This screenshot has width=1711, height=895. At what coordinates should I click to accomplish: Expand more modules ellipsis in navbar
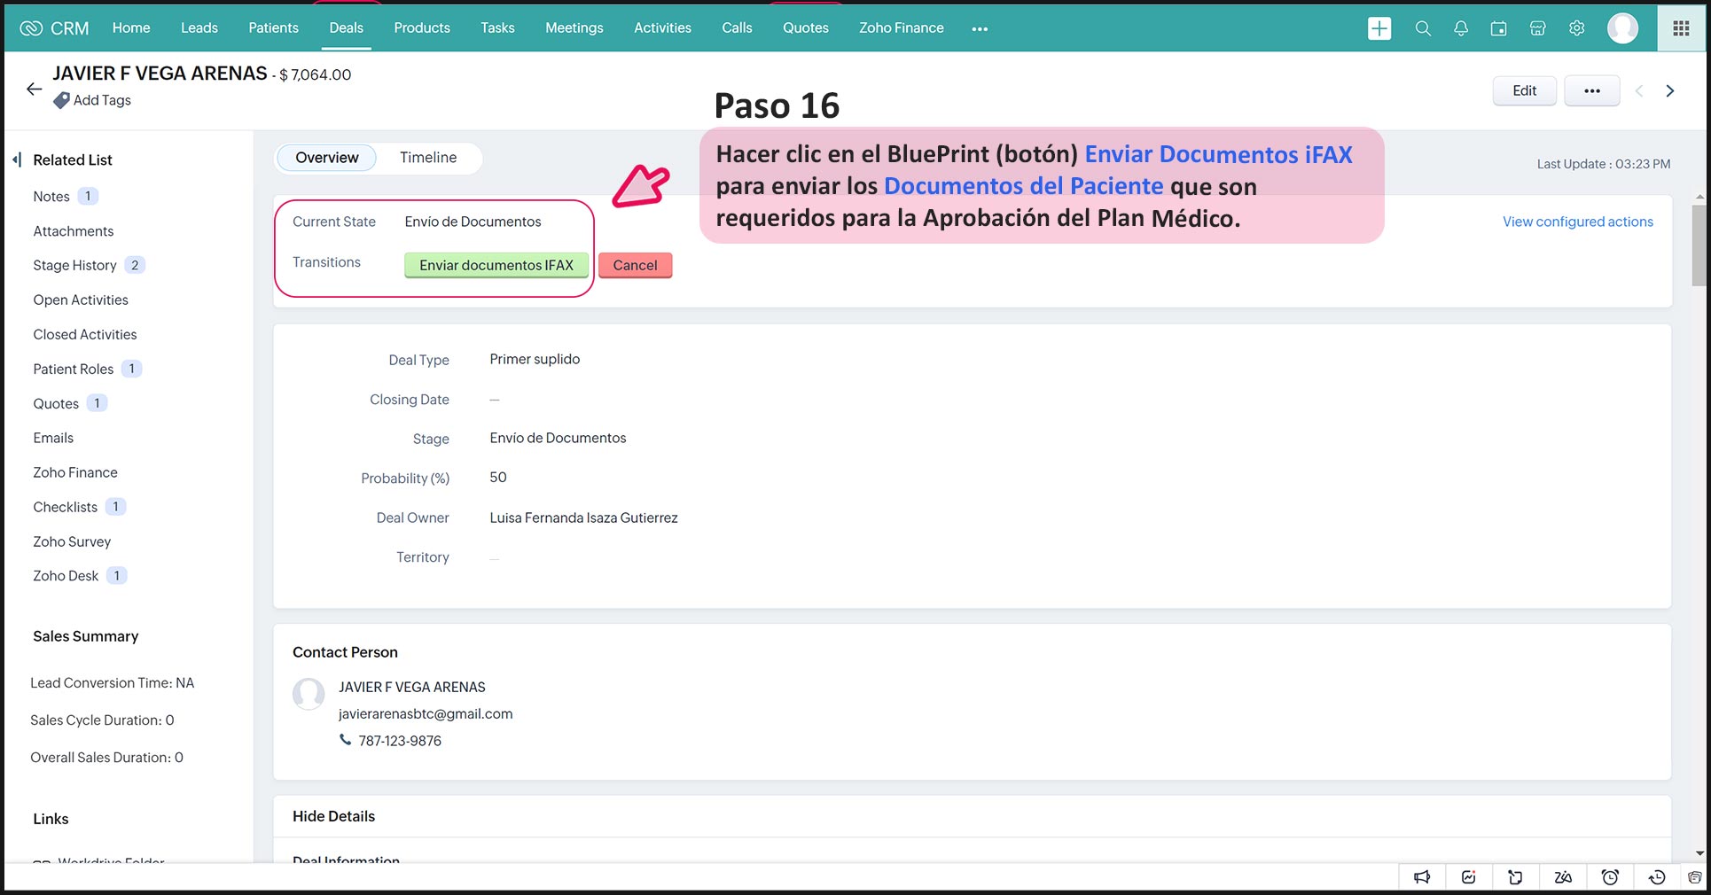coord(980,28)
